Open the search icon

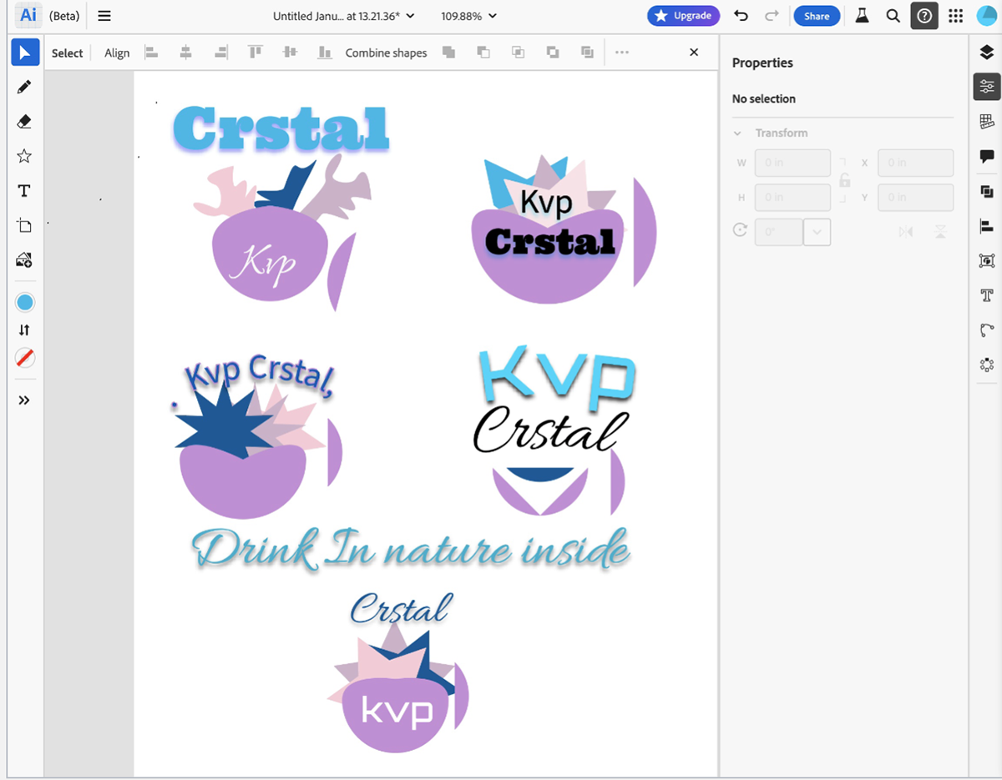point(893,16)
